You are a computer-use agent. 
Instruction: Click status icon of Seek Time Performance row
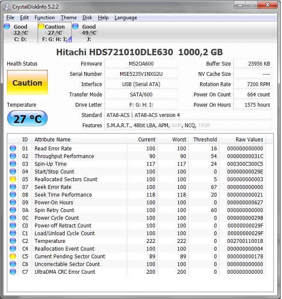[13, 195]
